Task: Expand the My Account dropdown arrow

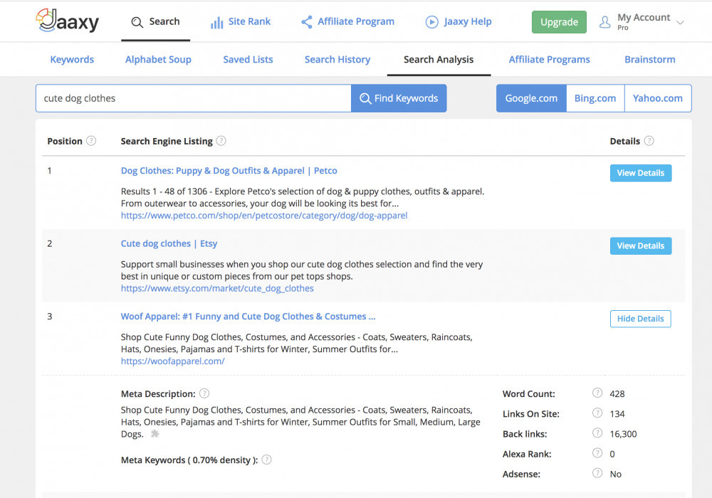Action: pos(680,22)
